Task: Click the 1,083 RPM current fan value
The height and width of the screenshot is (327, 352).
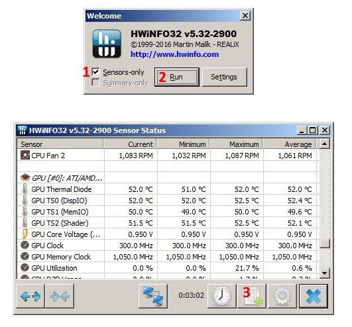Action: 136,156
